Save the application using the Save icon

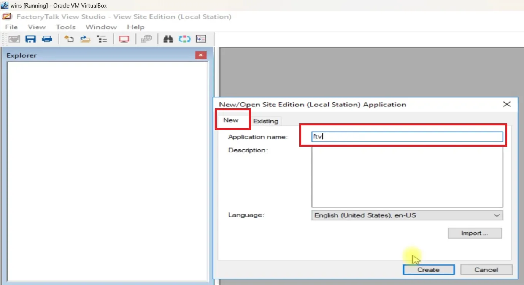31,38
